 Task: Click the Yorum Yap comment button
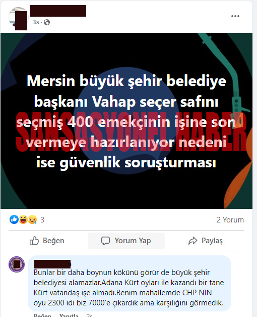coord(126,241)
